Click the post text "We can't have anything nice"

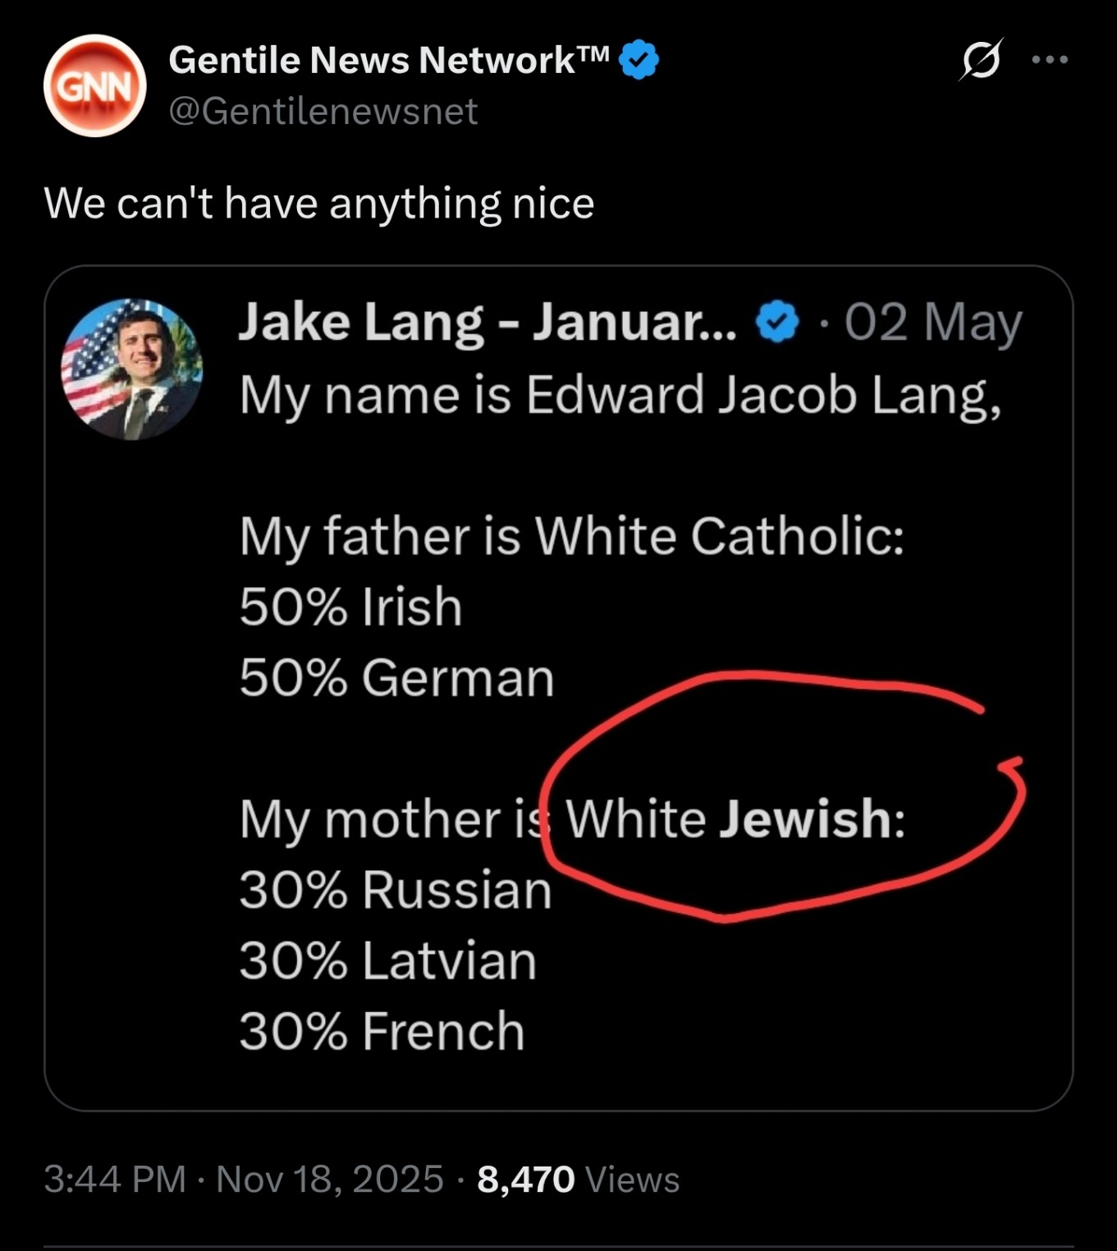[318, 203]
